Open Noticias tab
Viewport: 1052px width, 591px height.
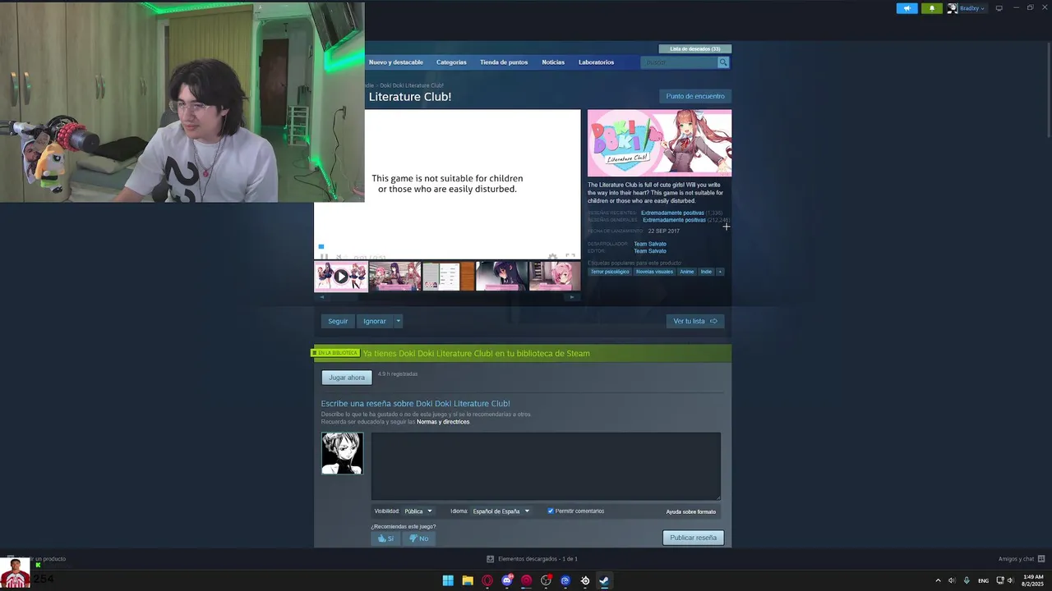pyautogui.click(x=553, y=62)
